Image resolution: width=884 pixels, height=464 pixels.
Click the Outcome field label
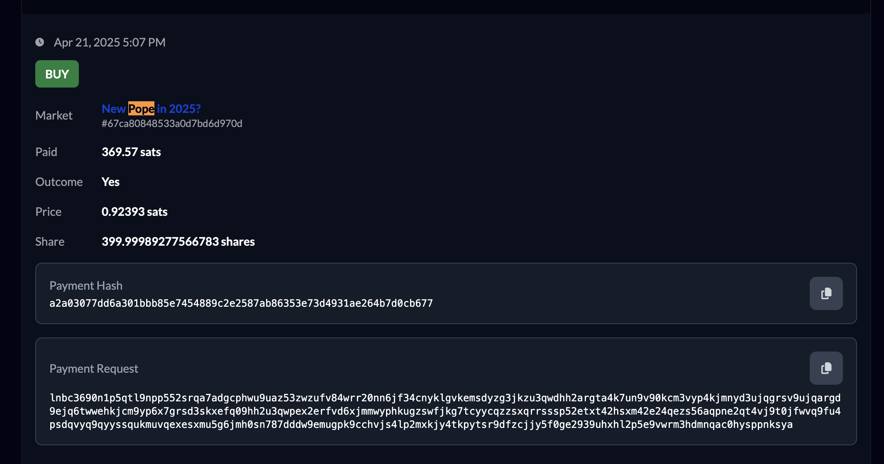(59, 182)
